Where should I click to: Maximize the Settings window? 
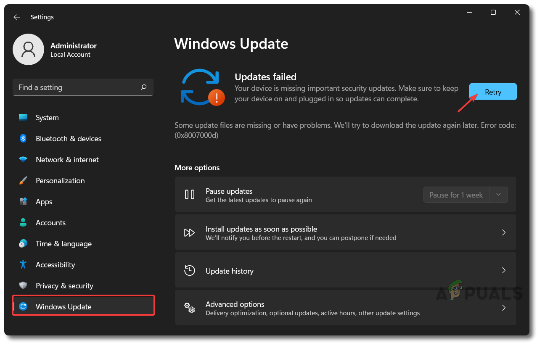tap(493, 13)
